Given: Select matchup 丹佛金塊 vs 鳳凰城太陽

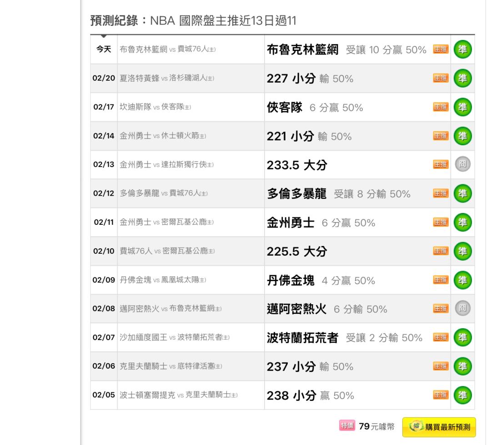Looking at the screenshot, I should pyautogui.click(x=163, y=280).
